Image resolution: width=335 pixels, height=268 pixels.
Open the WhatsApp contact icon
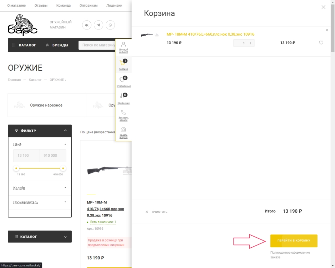110,25
